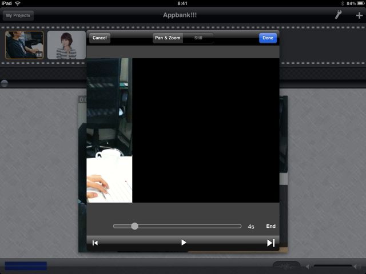The image size is (366, 274).
Task: Switch to the Still mode tab
Action: click(x=198, y=38)
